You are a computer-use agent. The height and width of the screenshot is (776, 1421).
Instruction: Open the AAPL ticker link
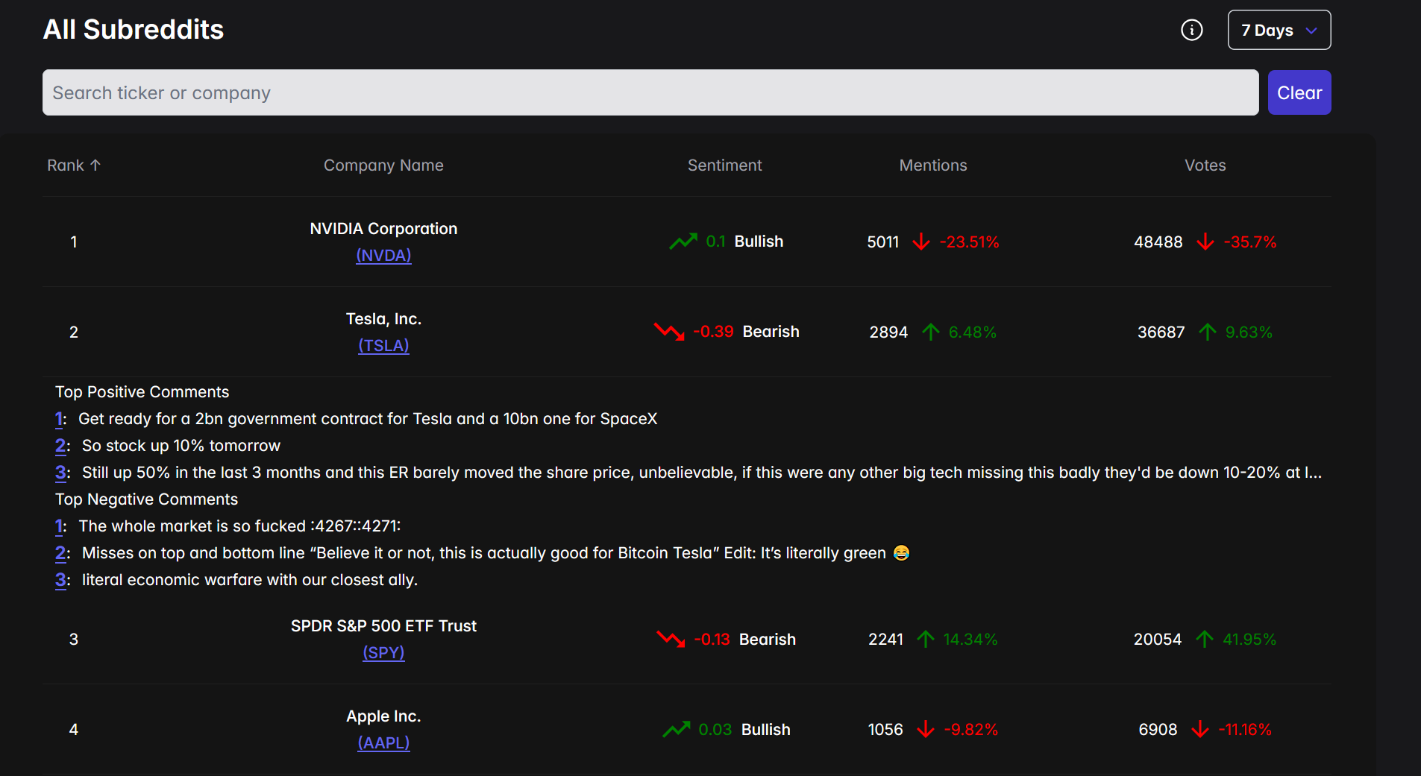coord(383,742)
